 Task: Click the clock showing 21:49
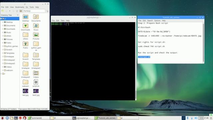pyautogui.click(x=206, y=118)
